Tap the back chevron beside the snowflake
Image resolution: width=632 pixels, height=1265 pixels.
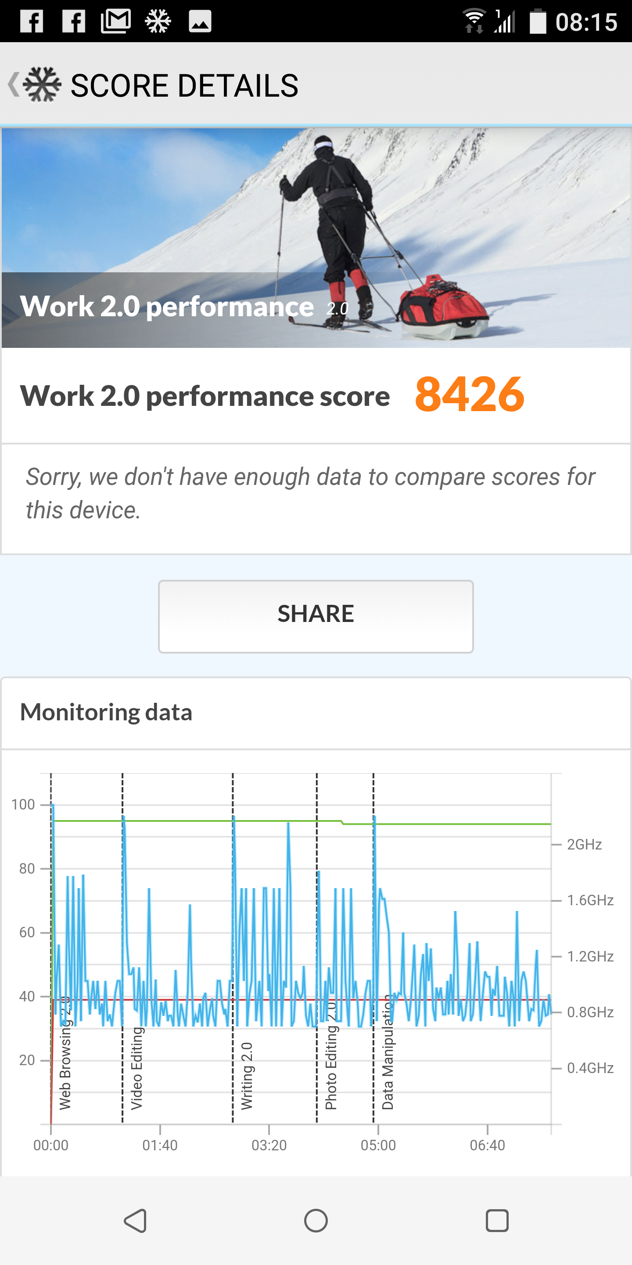pos(13,84)
